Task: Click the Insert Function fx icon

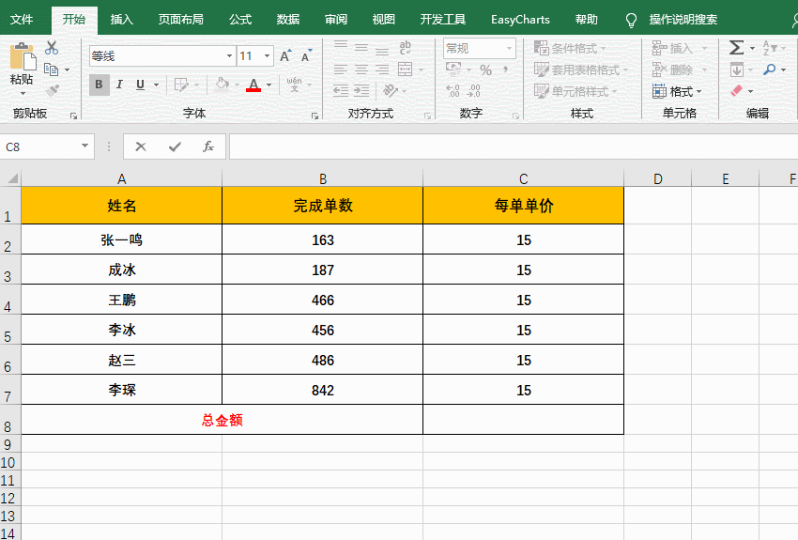Action: (208, 147)
